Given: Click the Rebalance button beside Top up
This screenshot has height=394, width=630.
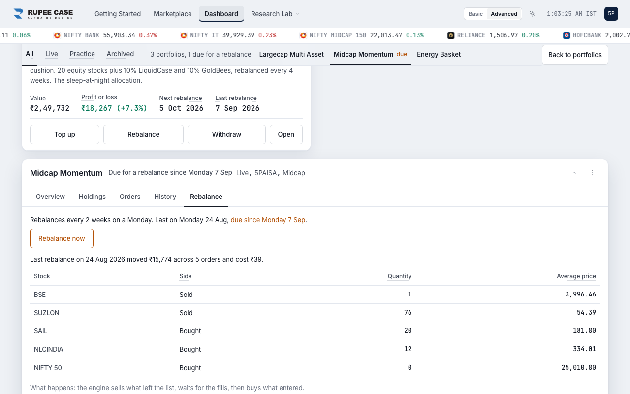Looking at the screenshot, I should coord(143,134).
